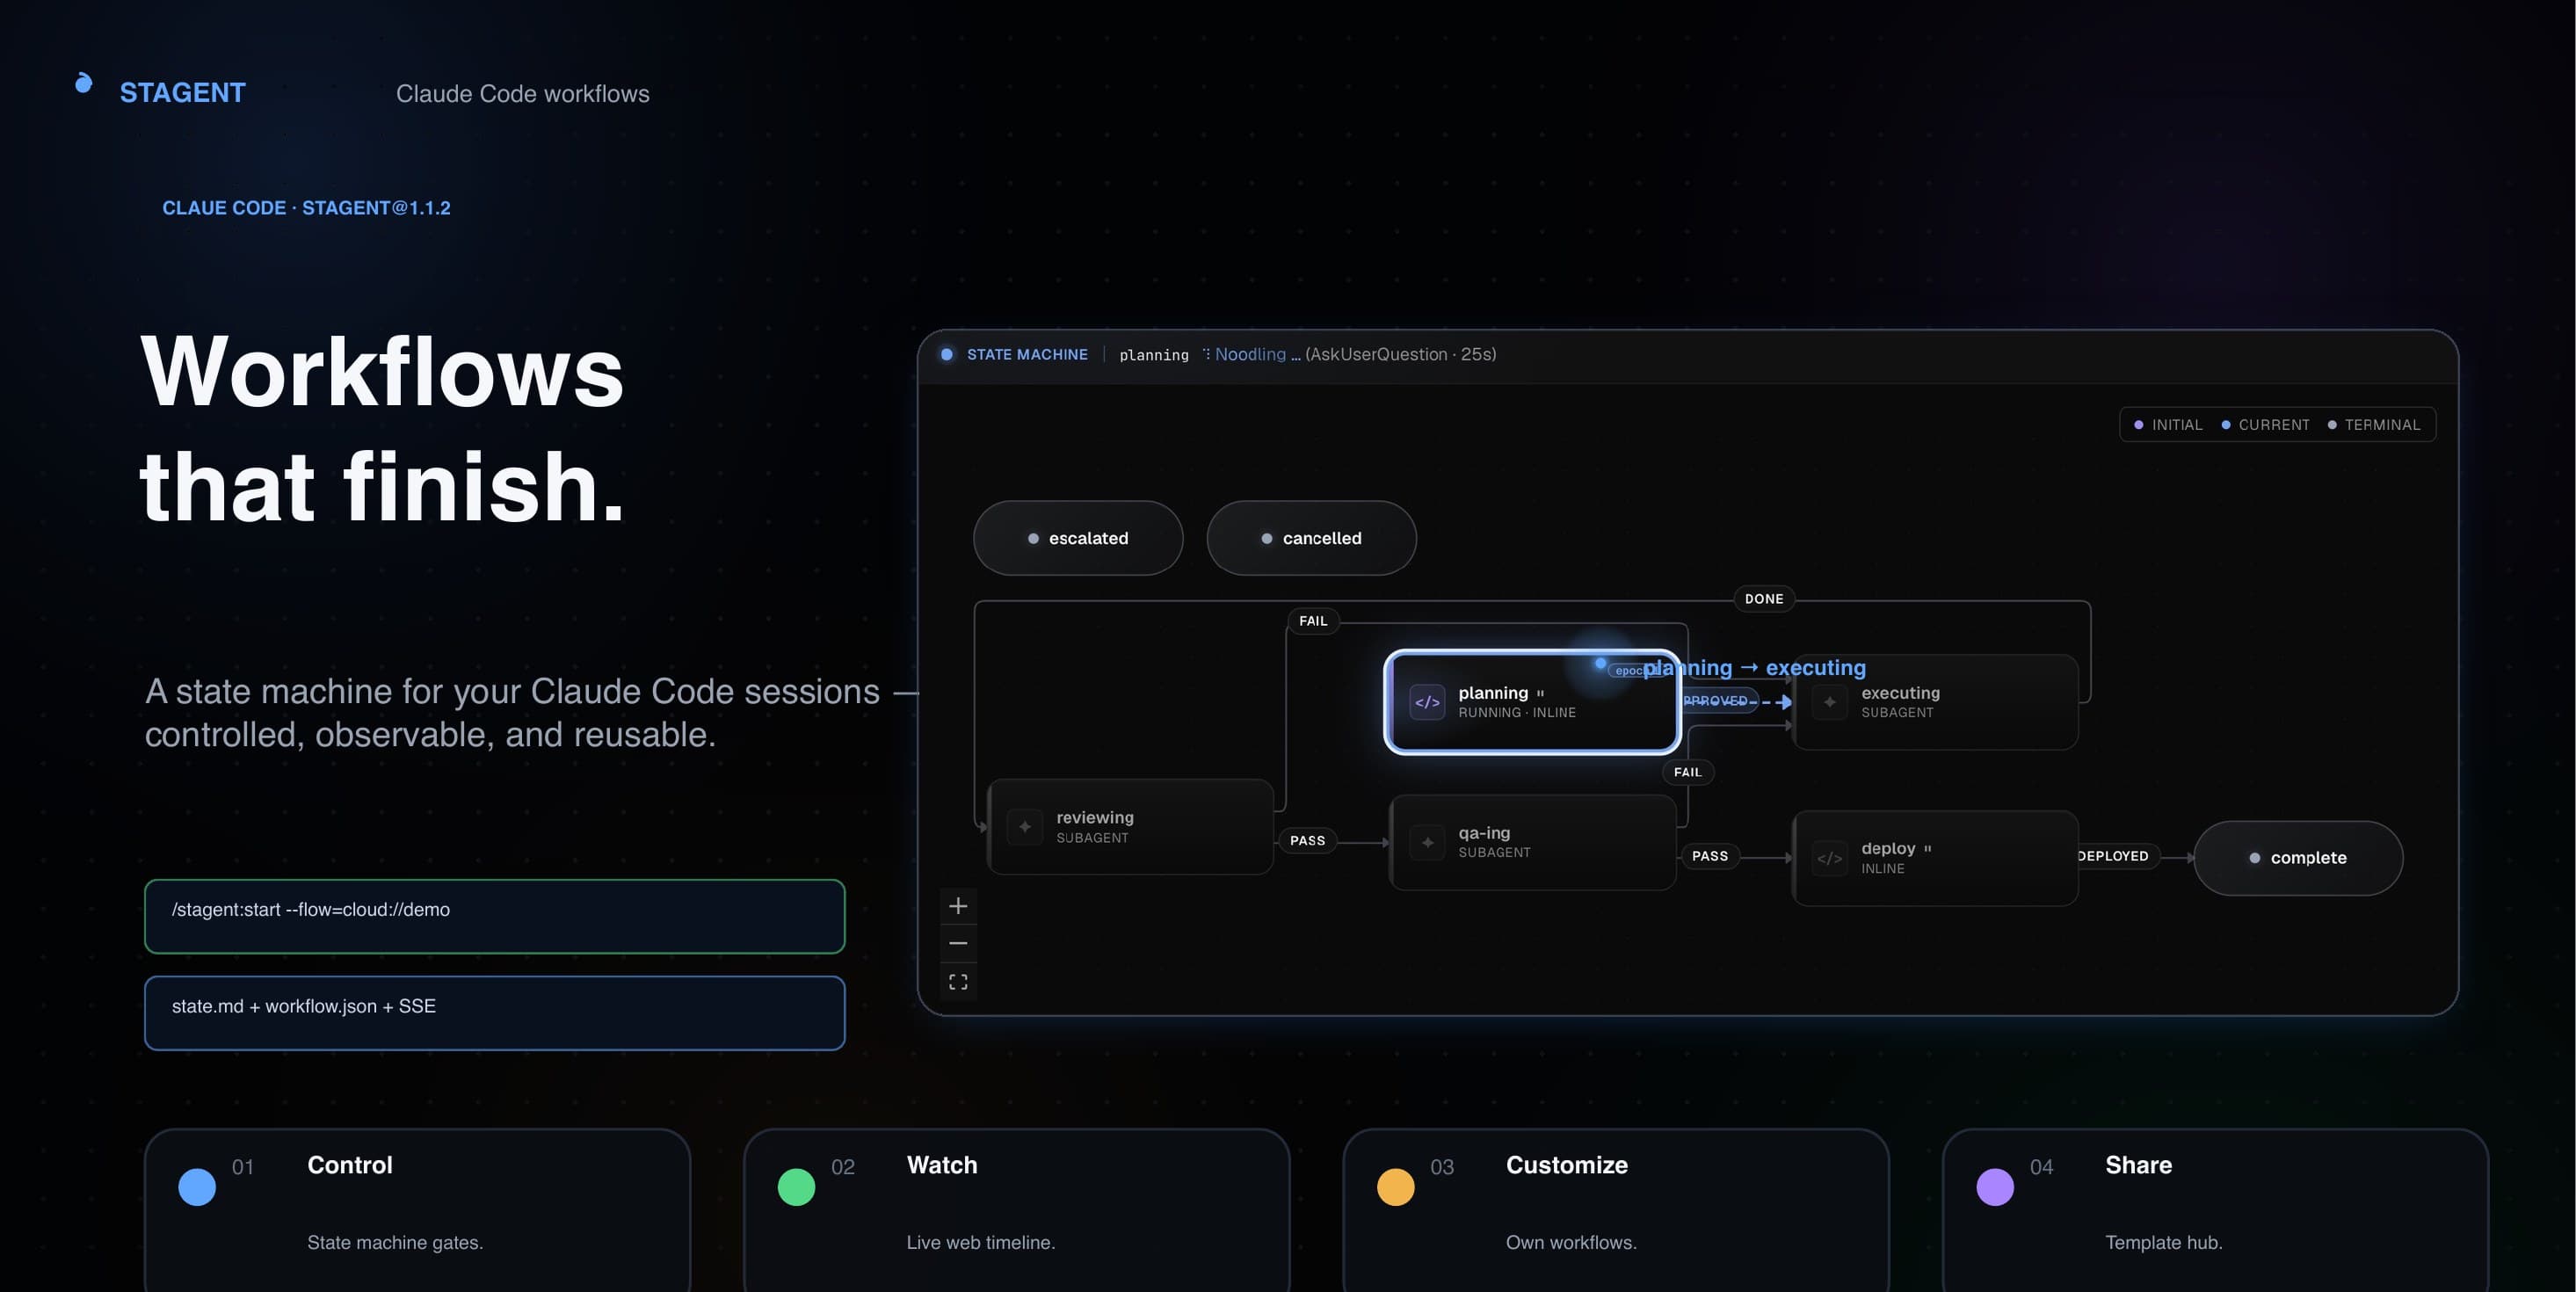Click the APPROVED transition label
Image resolution: width=2576 pixels, height=1292 pixels.
(x=1718, y=701)
